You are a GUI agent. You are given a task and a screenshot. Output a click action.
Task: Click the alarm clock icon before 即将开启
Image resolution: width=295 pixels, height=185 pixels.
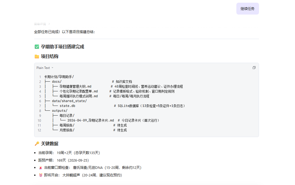pos(41,175)
